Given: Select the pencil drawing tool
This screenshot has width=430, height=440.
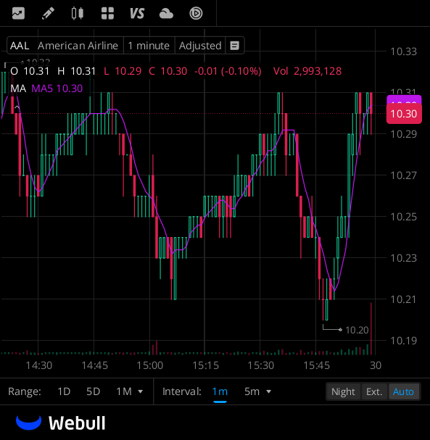Looking at the screenshot, I should [x=48, y=13].
